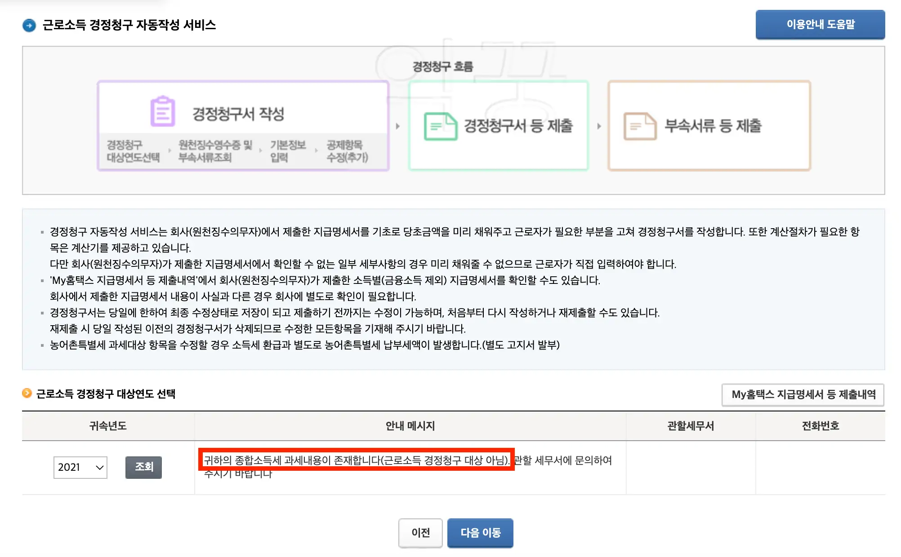901x557 pixels.
Task: Open the 귀속년도 year dropdown
Action: (x=80, y=467)
